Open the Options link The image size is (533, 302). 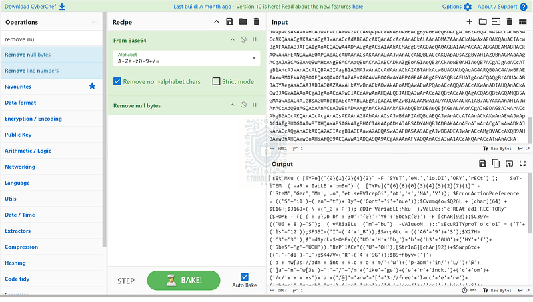pos(457,7)
